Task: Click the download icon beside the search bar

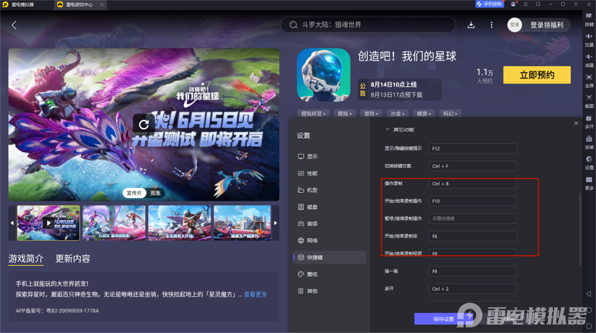Action: (471, 24)
